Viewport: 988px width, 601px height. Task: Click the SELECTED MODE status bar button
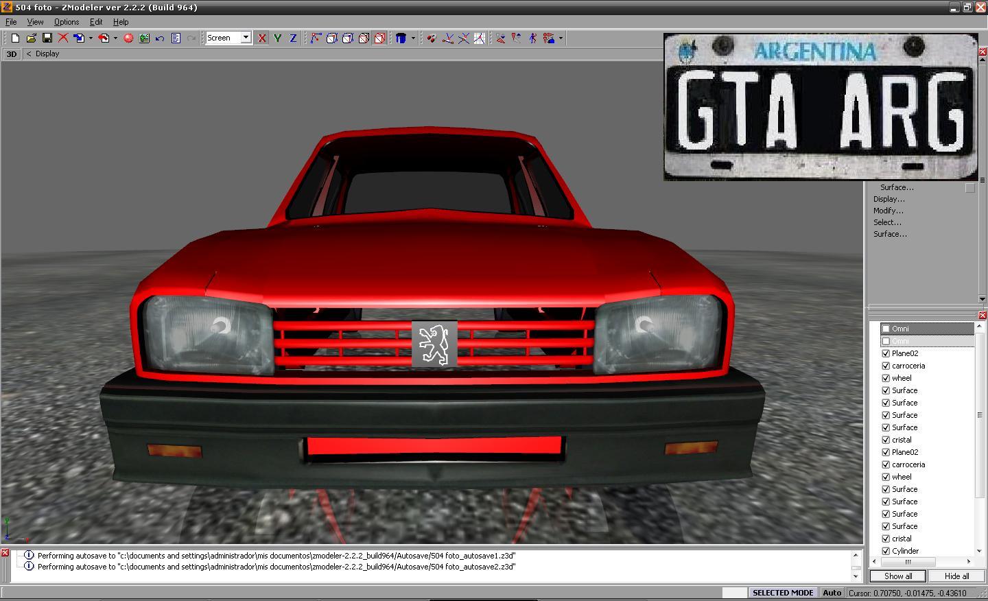(x=783, y=593)
